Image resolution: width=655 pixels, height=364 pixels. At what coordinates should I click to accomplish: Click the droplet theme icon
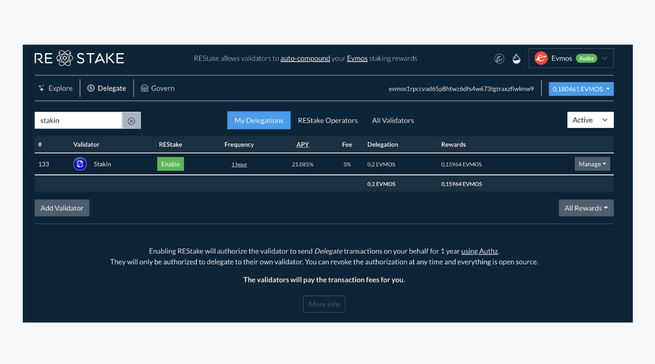[x=516, y=58]
